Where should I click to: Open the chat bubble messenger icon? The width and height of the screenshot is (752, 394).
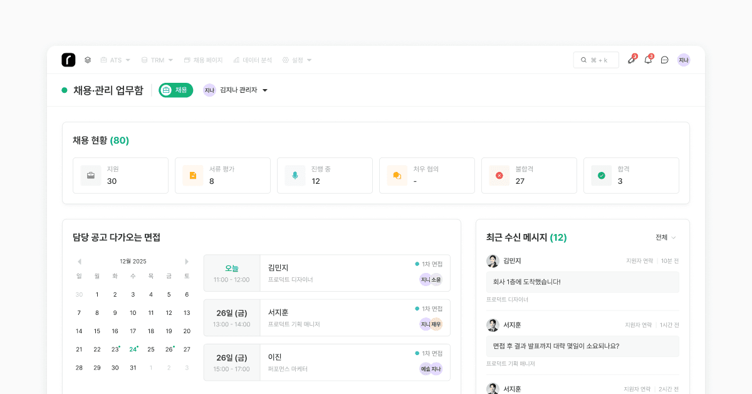point(665,60)
